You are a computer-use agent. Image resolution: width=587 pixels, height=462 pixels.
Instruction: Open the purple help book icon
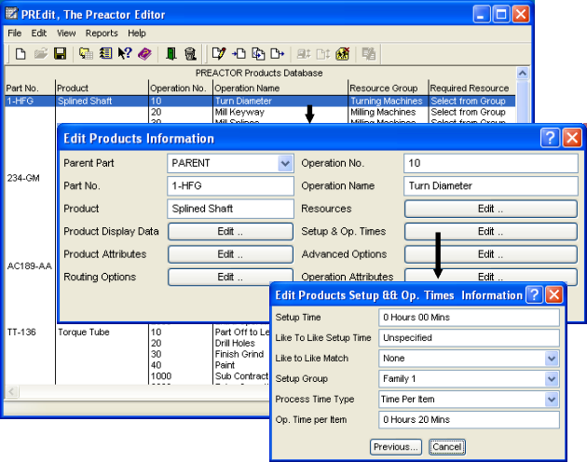pos(144,54)
